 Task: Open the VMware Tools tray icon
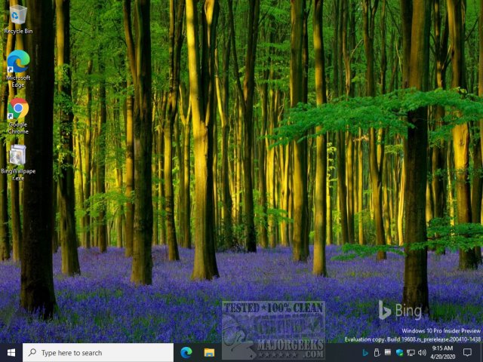click(x=388, y=352)
